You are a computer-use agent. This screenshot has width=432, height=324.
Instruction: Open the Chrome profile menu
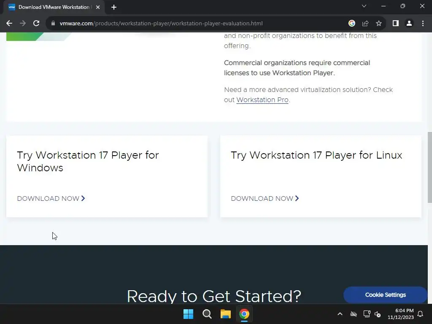point(409,24)
